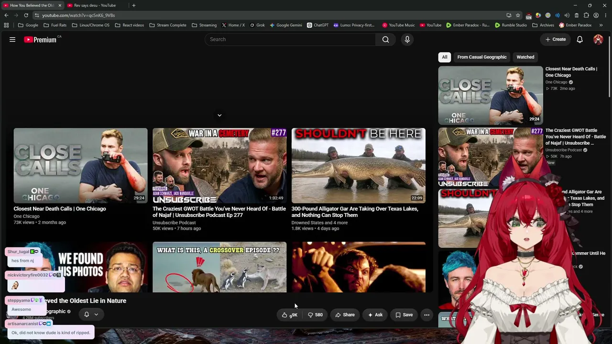
Task: Open the Ember Paradox - Ru... bookmark
Action: 468,25
